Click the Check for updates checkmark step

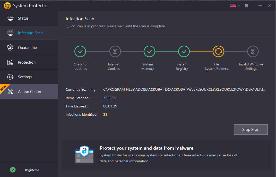tap(80, 52)
